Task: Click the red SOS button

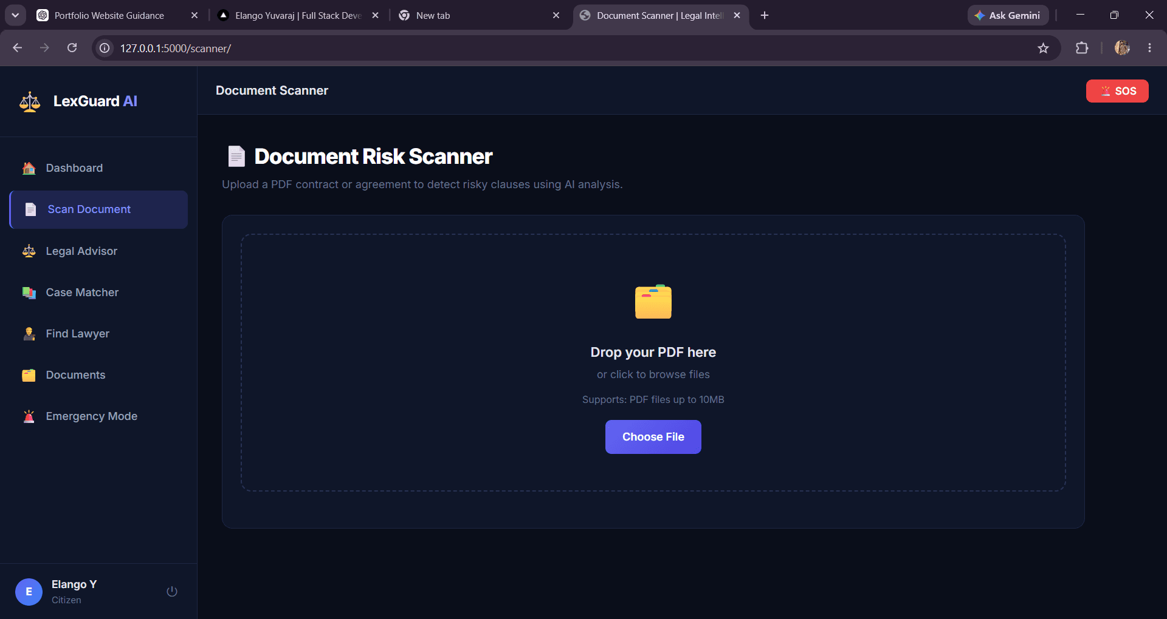Action: pos(1117,91)
